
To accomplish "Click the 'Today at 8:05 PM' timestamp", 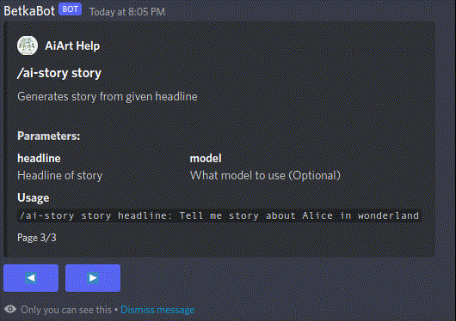I will (127, 12).
